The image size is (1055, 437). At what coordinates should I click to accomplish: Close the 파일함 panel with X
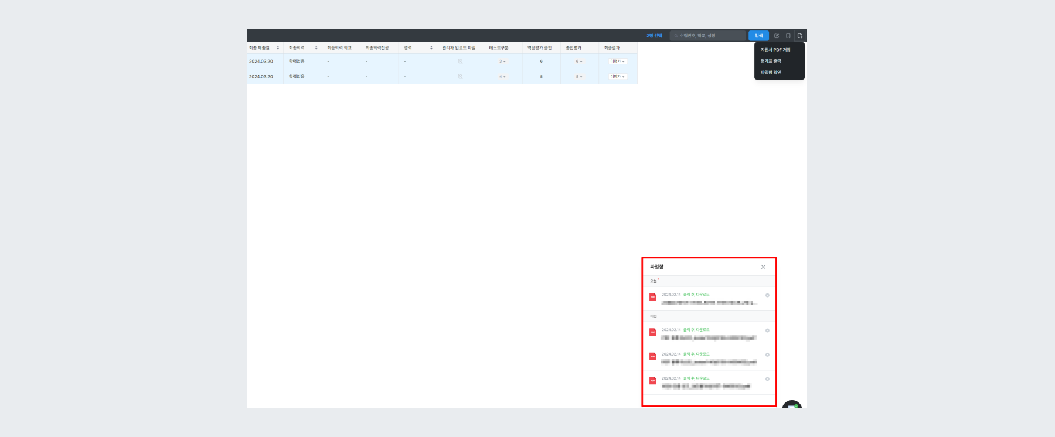(763, 267)
